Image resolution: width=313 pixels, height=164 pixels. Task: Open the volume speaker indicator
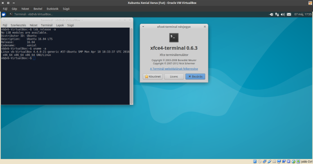pyautogui.click(x=283, y=14)
